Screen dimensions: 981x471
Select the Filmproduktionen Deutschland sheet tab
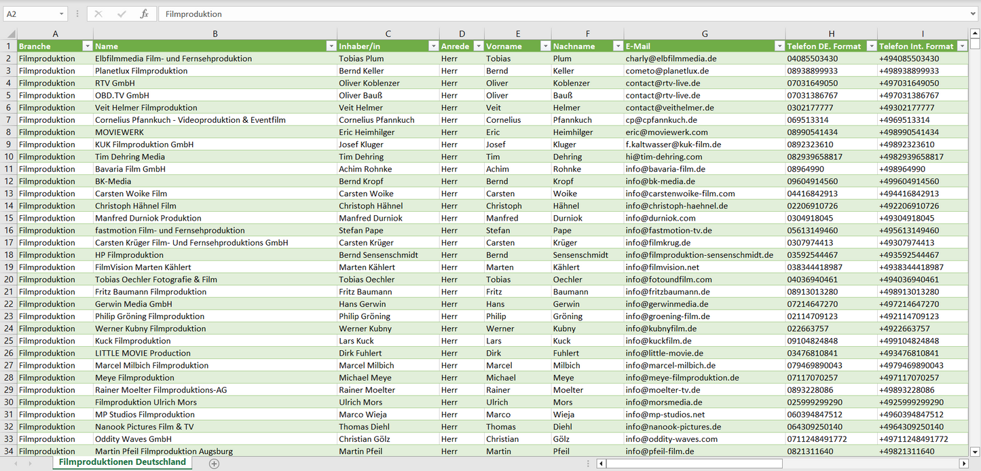[x=122, y=462]
